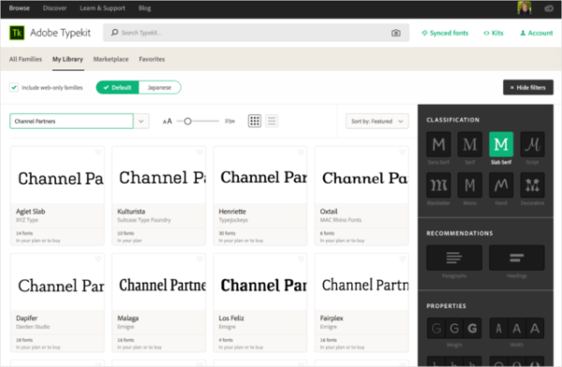Image resolution: width=562 pixels, height=367 pixels.
Task: Select the Script classification filter
Action: click(x=532, y=144)
